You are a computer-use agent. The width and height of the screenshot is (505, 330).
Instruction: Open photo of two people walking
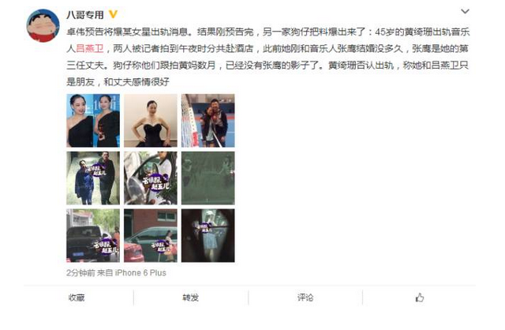93,178
